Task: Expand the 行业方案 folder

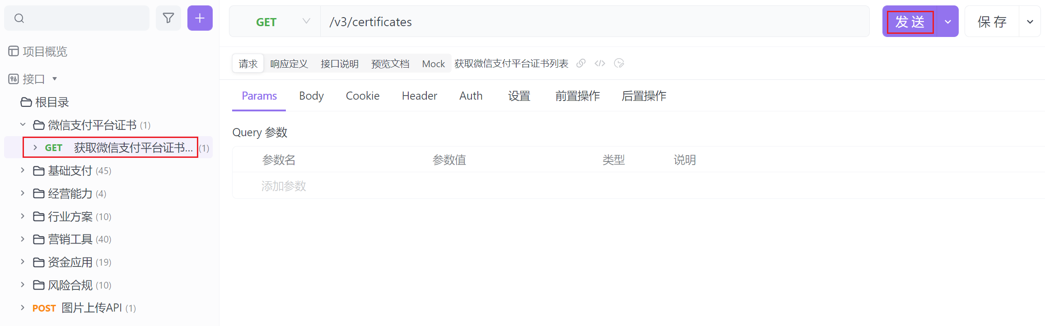Action: [23, 216]
